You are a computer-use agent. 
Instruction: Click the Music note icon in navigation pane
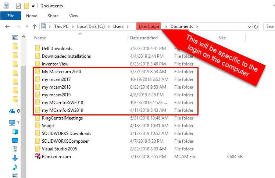coord(15,167)
